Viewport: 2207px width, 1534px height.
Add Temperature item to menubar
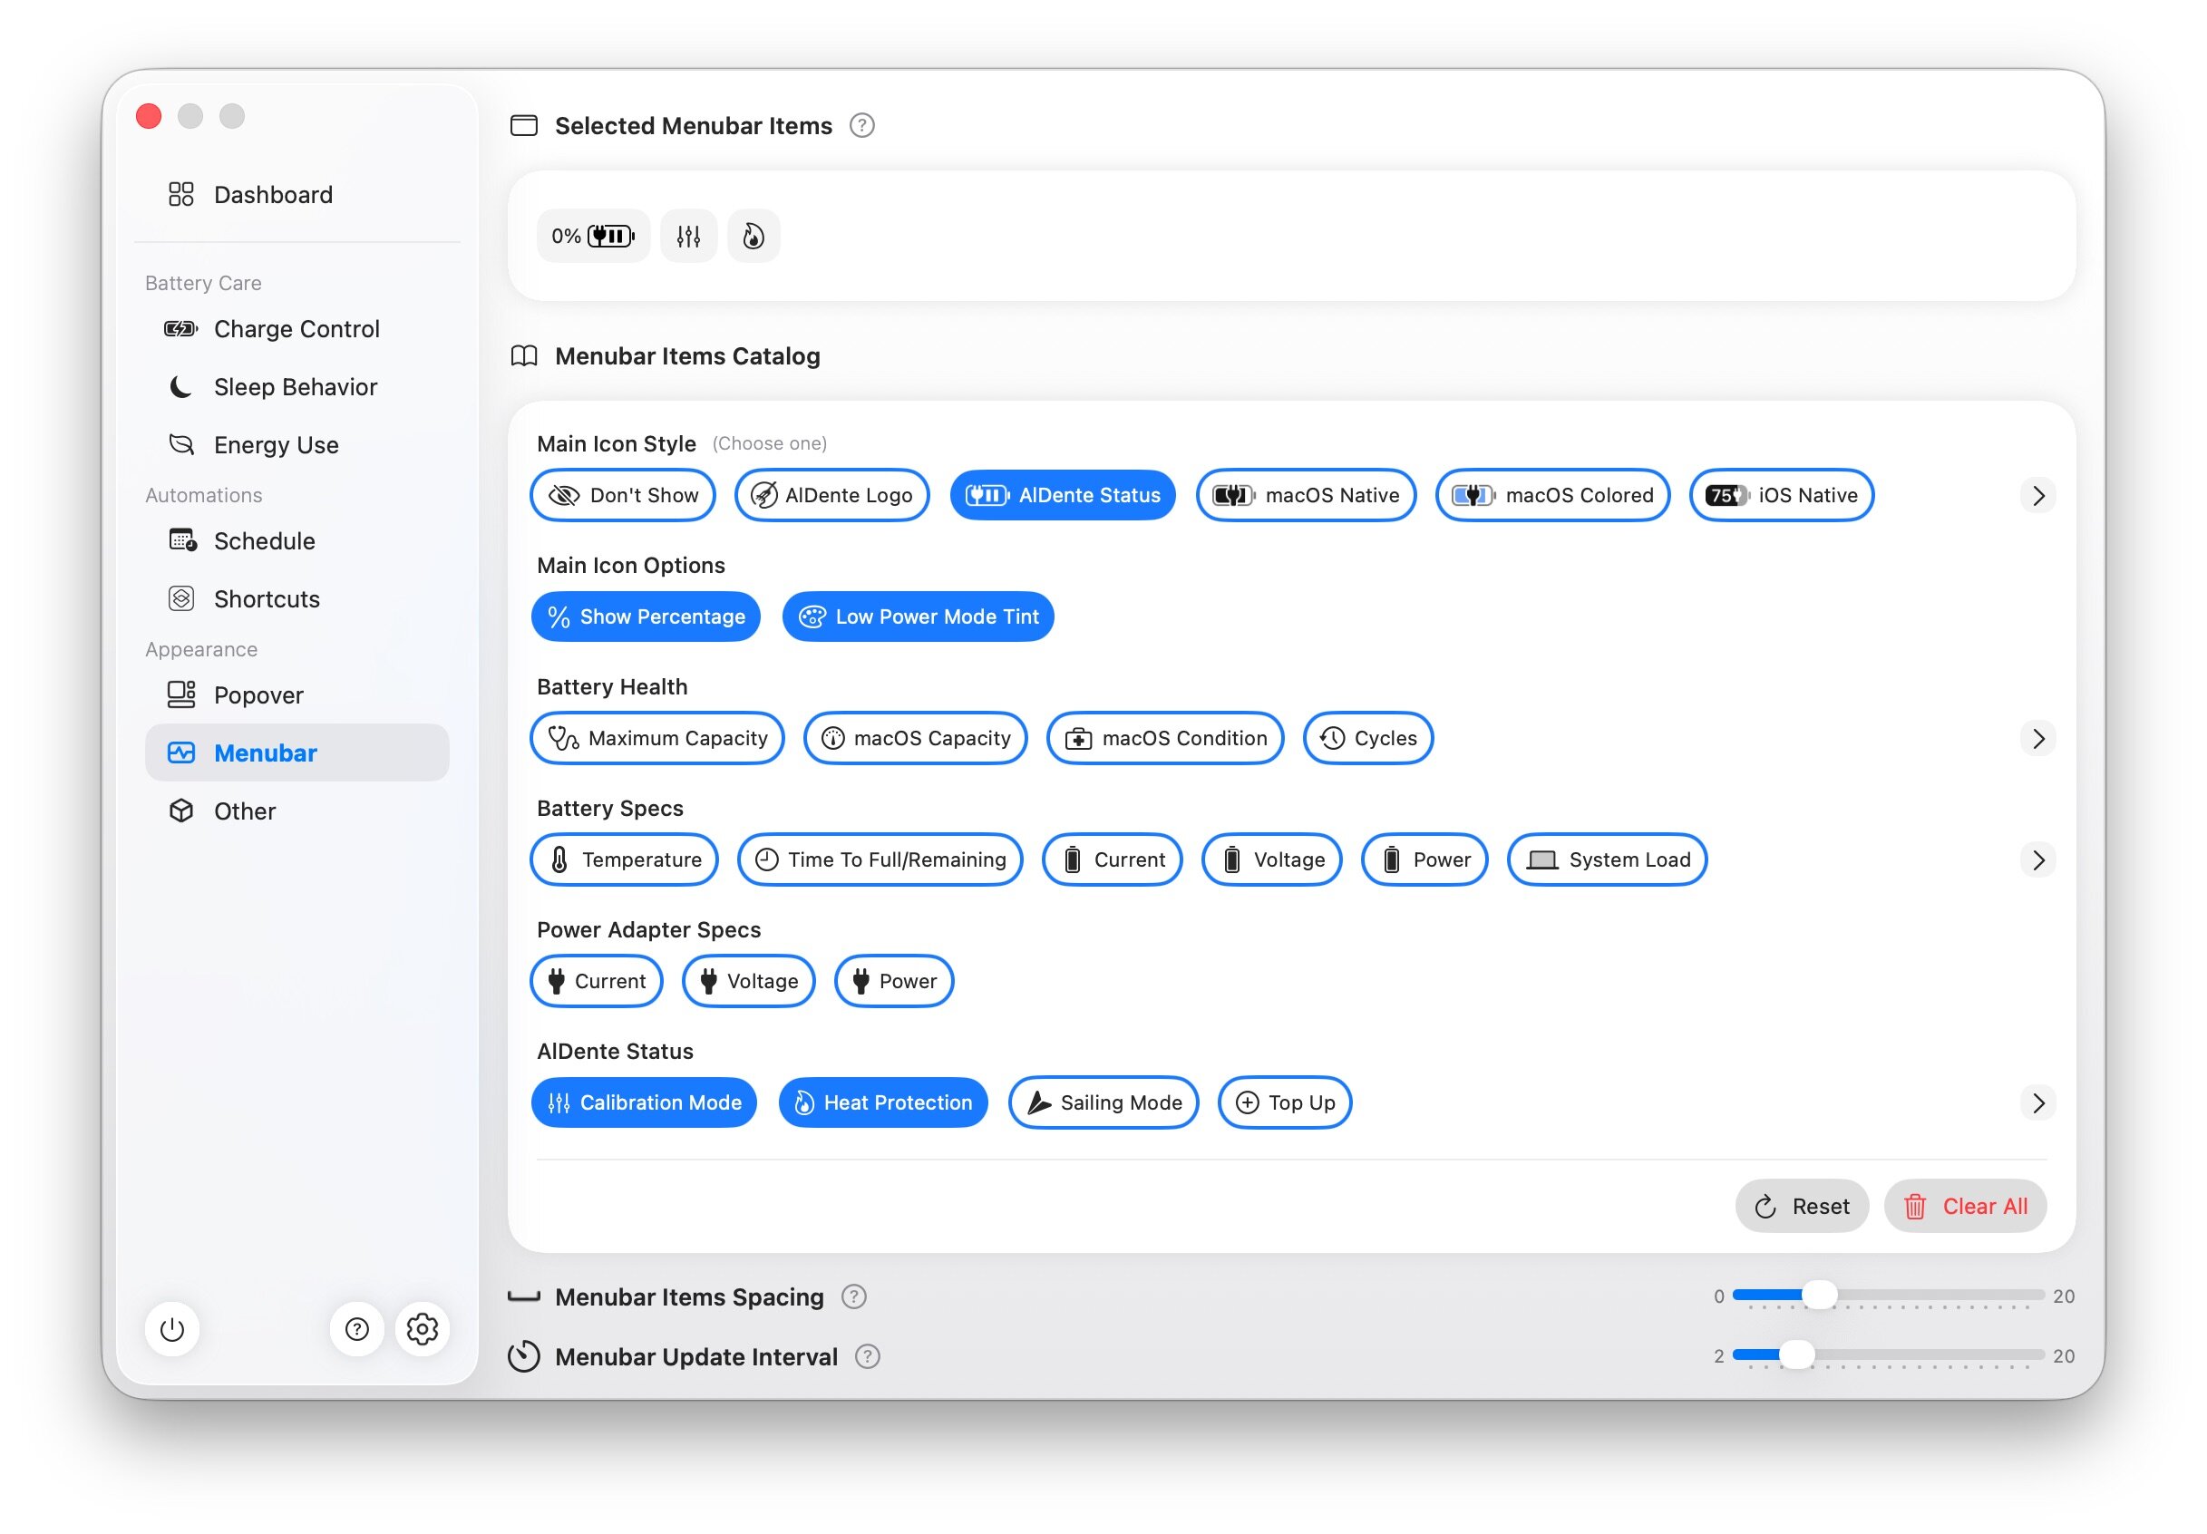pyautogui.click(x=625, y=860)
